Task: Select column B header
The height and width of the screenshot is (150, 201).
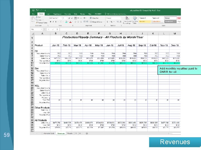Action: [56, 33]
